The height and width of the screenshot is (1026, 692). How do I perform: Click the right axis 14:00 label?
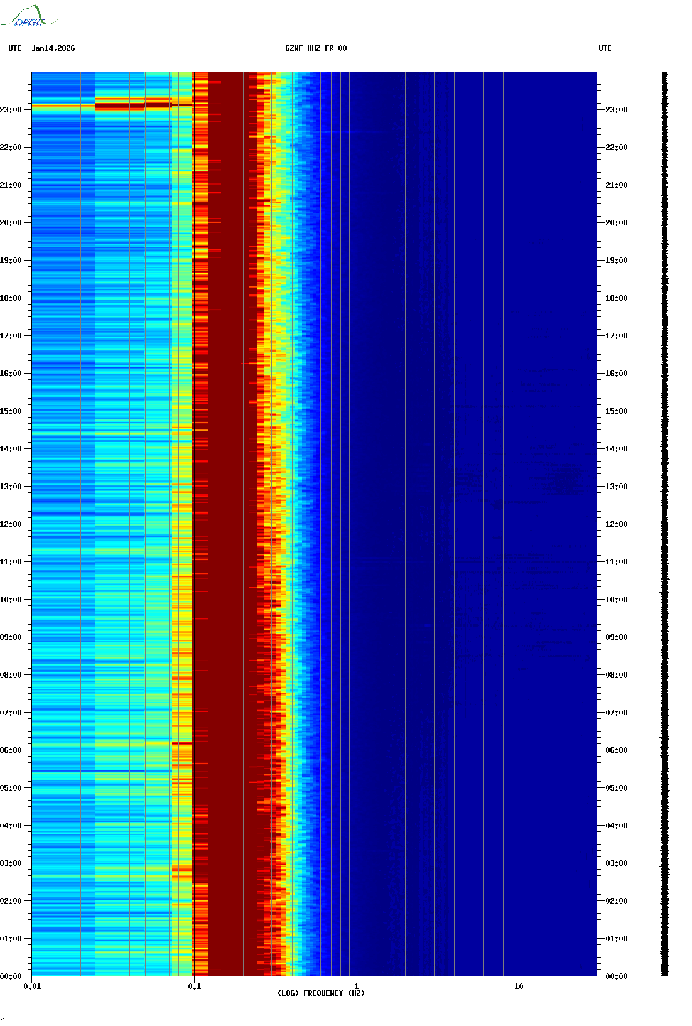tap(617, 449)
